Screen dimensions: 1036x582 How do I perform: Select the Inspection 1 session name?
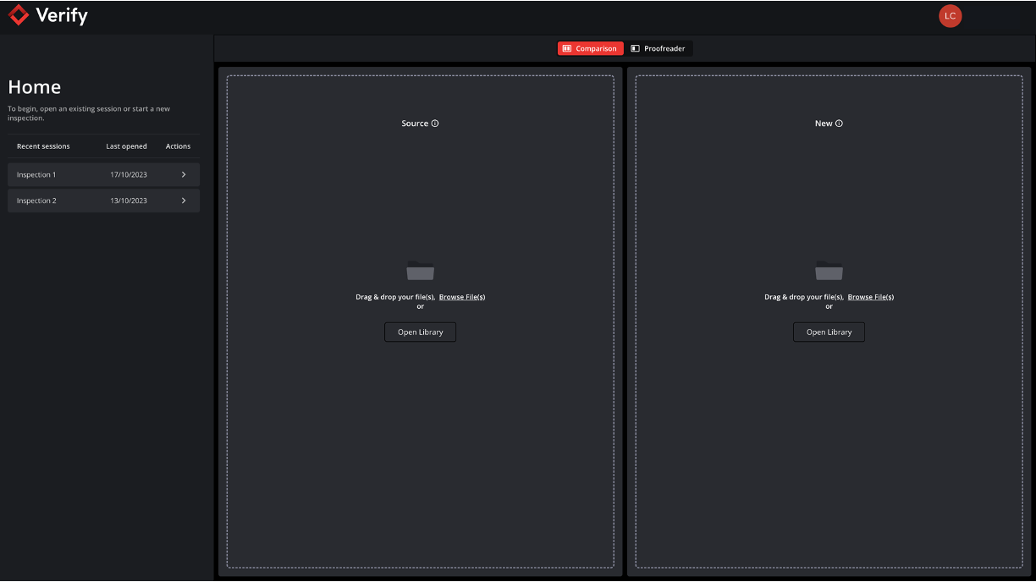[x=36, y=175]
